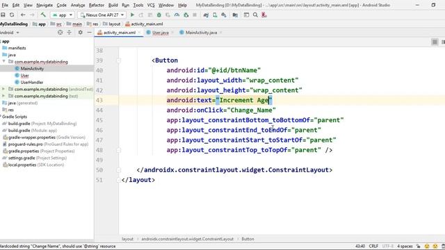Select MainActivity in project tree

click(x=32, y=69)
